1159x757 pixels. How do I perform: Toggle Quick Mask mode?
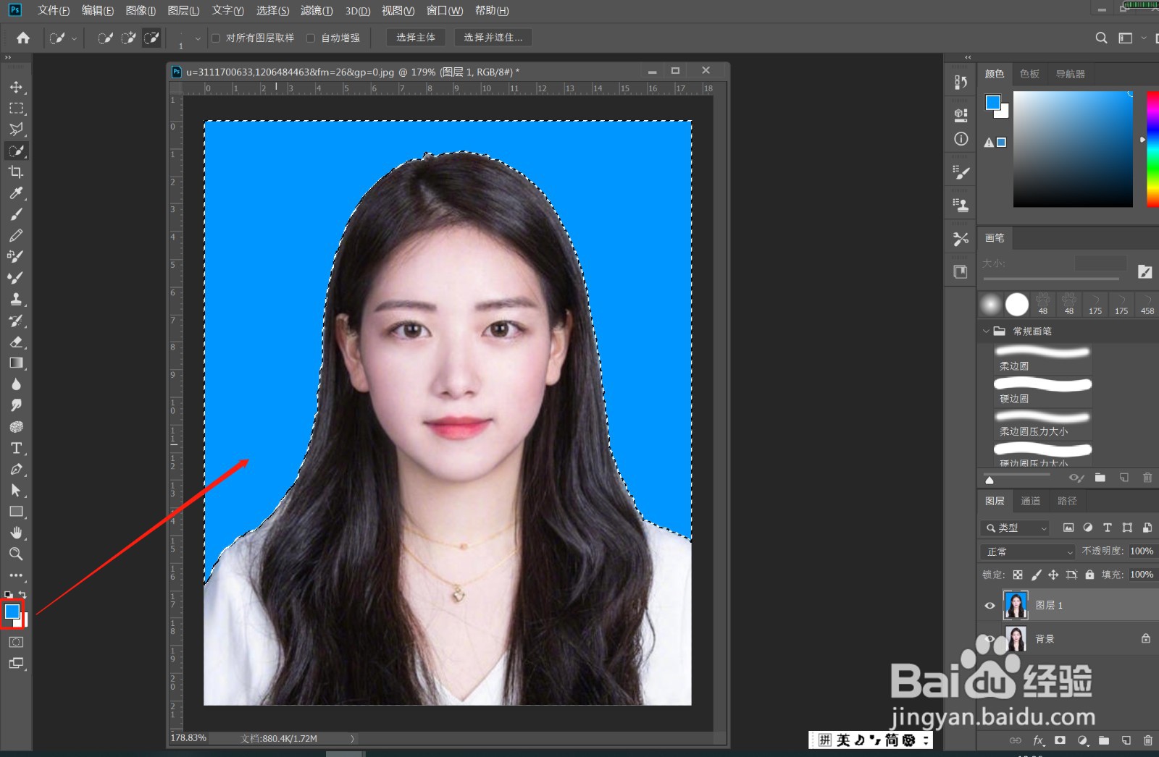pos(16,642)
